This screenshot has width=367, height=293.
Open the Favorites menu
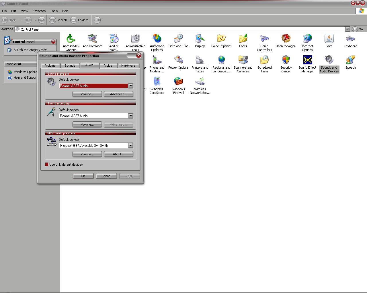point(39,11)
